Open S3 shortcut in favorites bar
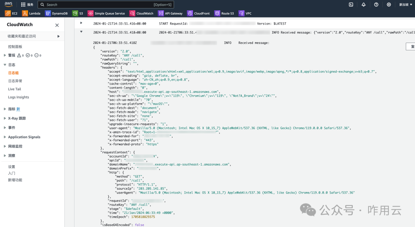Viewport: 415px width, 227px height. [x=78, y=13]
